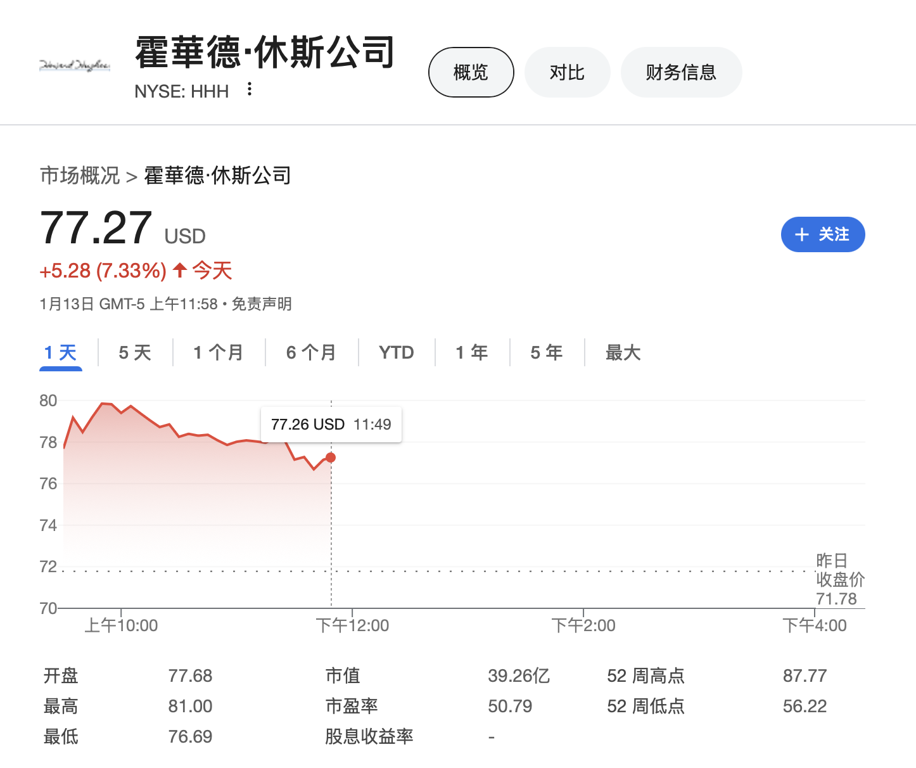Image resolution: width=916 pixels, height=768 pixels.
Task: Open the three-dot overflow menu next to NYSE: HHH
Action: click(250, 89)
